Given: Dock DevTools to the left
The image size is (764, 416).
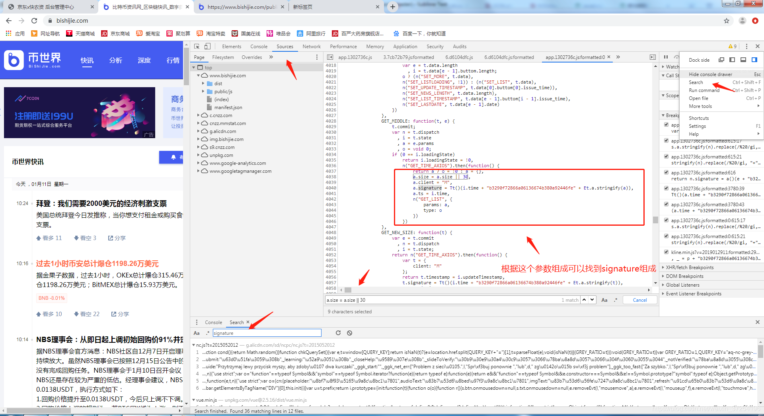Looking at the screenshot, I should 732,60.
